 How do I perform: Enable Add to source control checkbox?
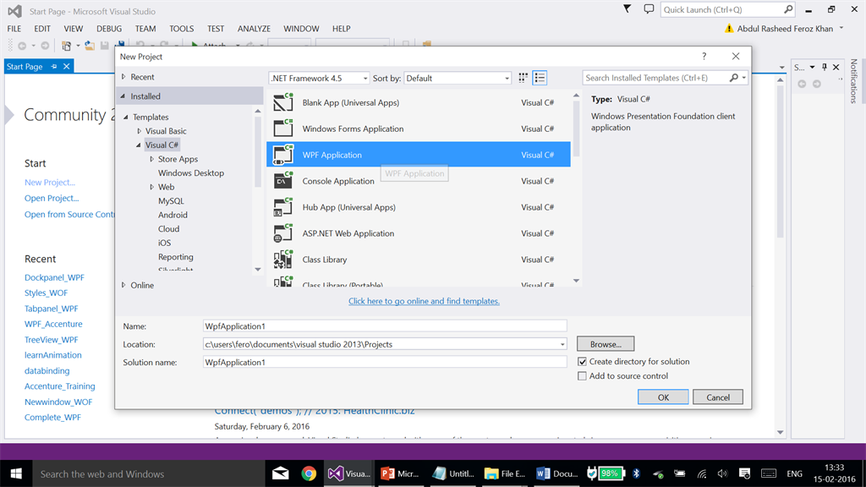click(x=582, y=376)
